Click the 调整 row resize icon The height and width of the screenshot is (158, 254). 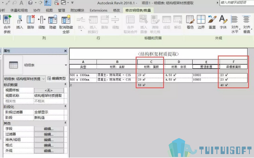click(x=115, y=19)
